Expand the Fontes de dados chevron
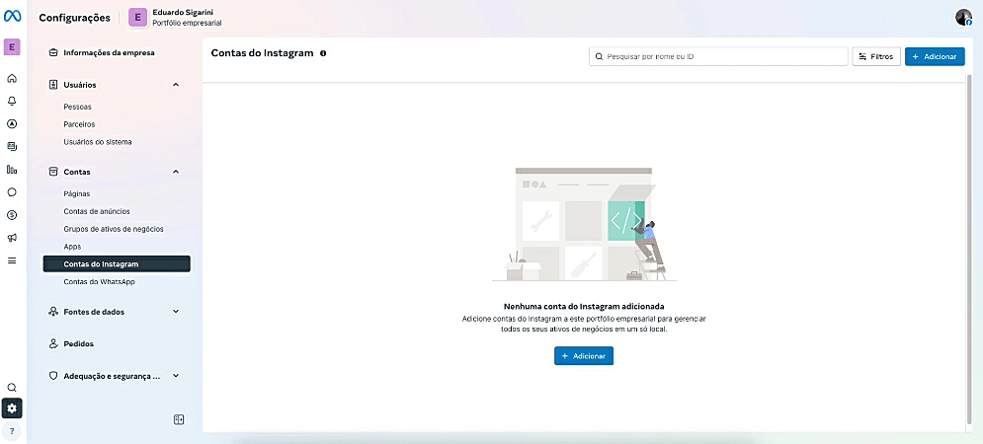983x444 pixels. [x=176, y=311]
